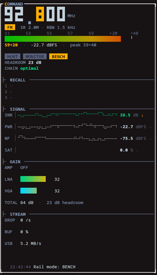This screenshot has width=157, height=275.
Task: Select recall slot 3
Action: pos(8,98)
